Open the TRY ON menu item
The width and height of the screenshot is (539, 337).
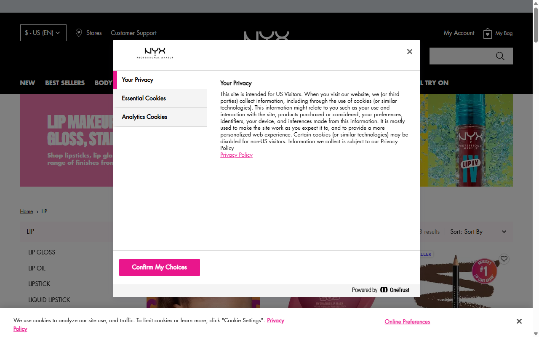click(436, 83)
